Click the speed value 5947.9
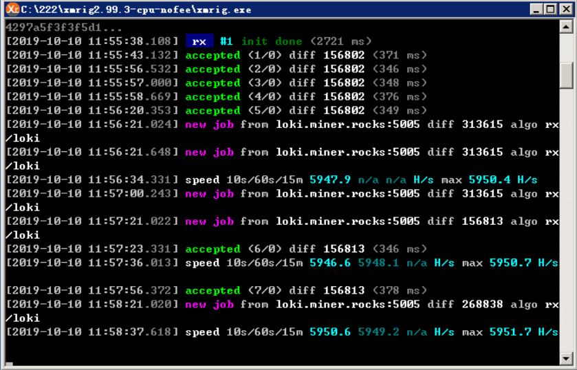This screenshot has width=577, height=370. click(x=330, y=179)
